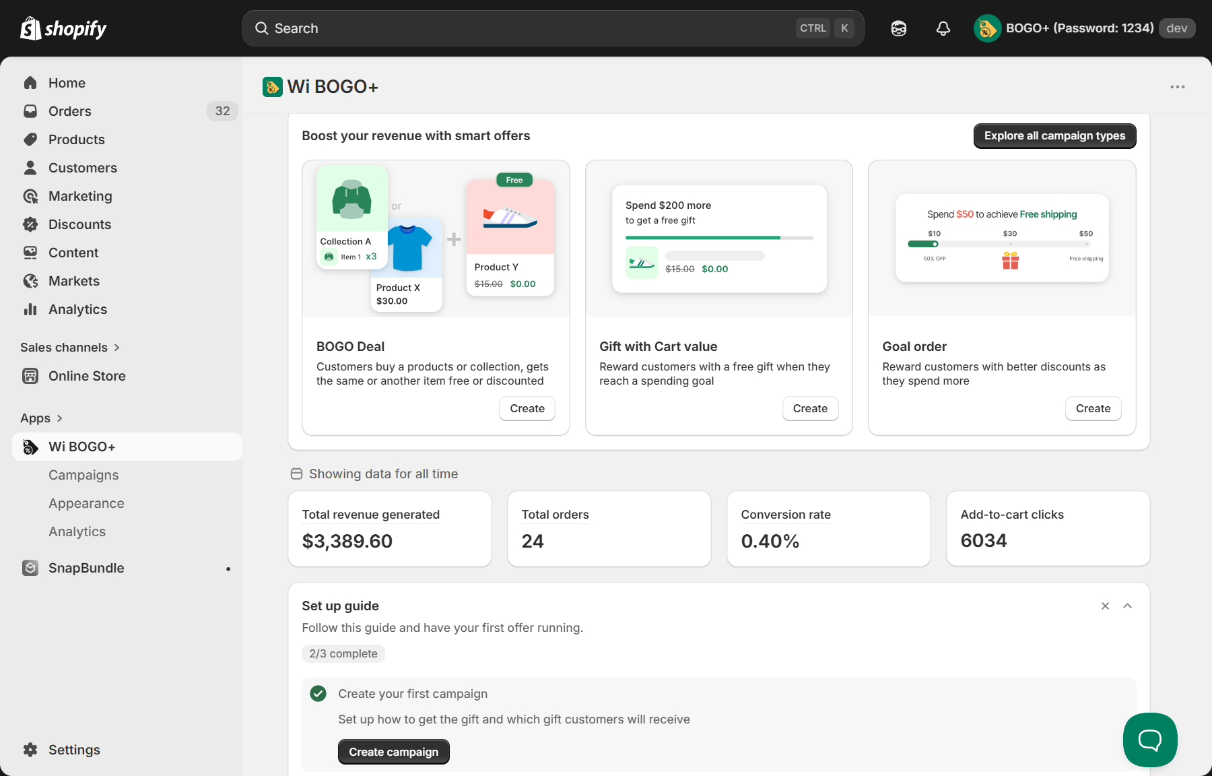The image size is (1212, 776).
Task: Click the CTRL K shortcut hint
Action: click(x=825, y=28)
